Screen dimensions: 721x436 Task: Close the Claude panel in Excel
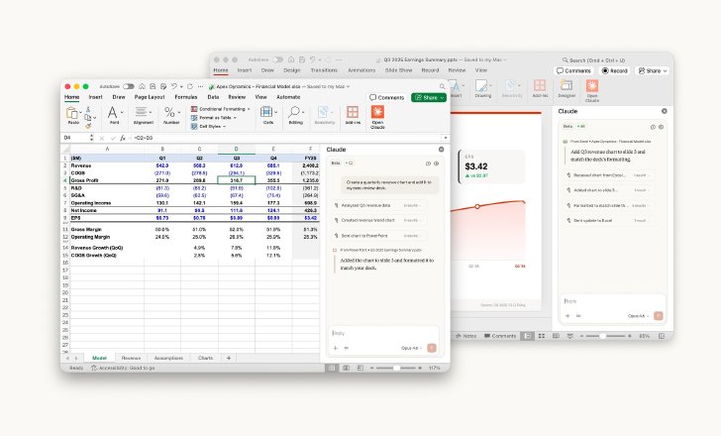(441, 150)
